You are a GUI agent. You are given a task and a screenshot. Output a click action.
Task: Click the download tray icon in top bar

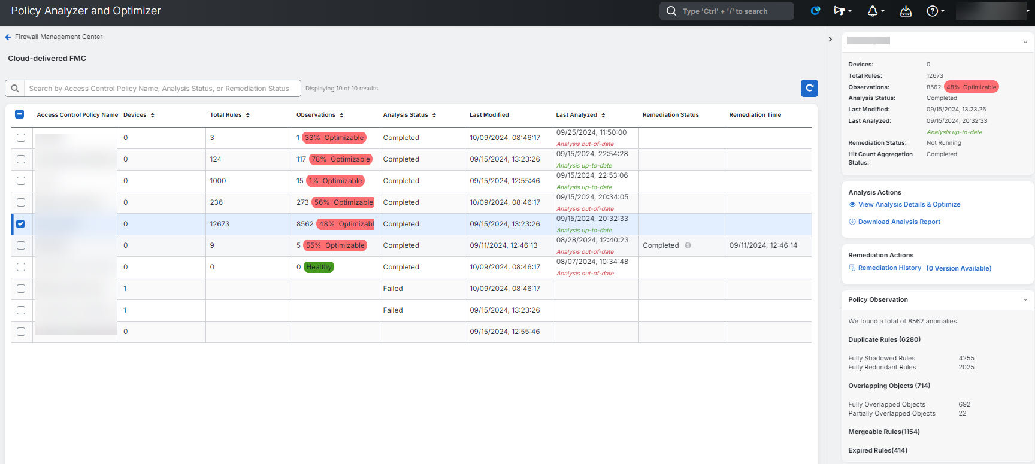[x=906, y=11]
